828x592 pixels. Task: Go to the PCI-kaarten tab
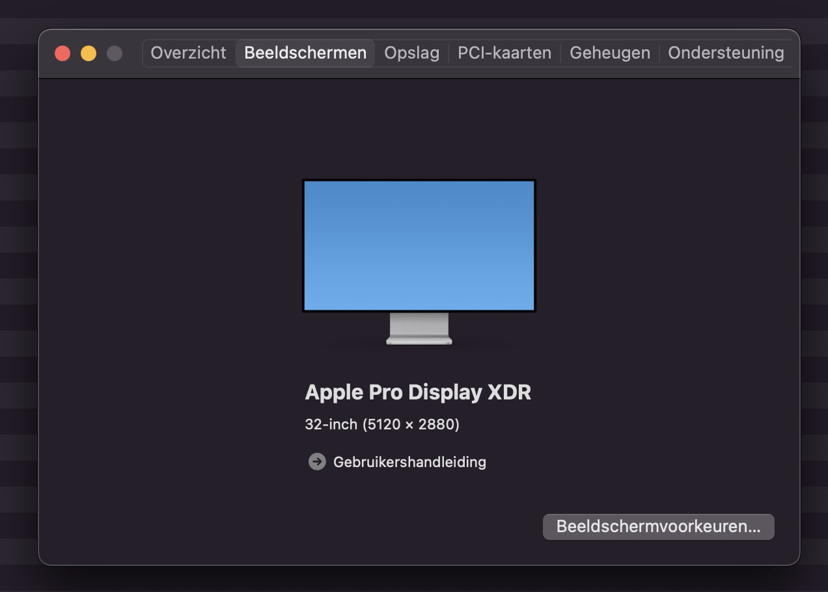coord(504,53)
